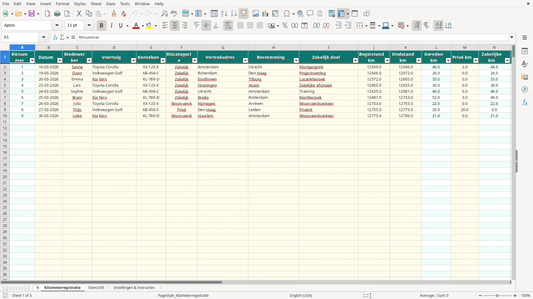This screenshot has width=533, height=299.
Task: Insert a hyperlink
Action: tap(300, 14)
